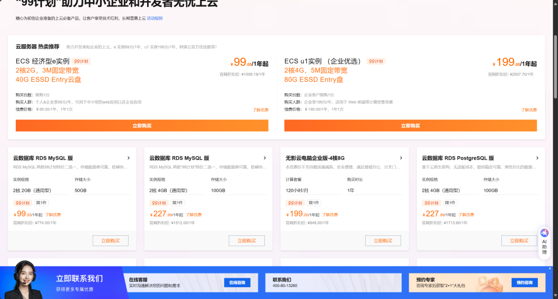Click 续费价格 ¥199.00/1年 text

tap(314, 109)
